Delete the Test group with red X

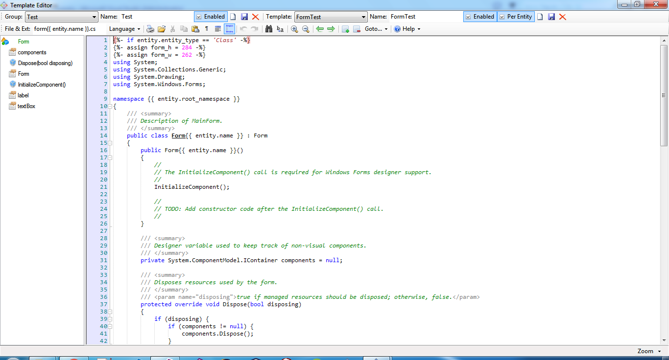pos(255,17)
